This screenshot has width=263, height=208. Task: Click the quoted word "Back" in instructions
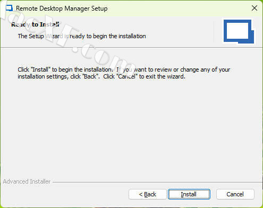[x=90, y=76]
